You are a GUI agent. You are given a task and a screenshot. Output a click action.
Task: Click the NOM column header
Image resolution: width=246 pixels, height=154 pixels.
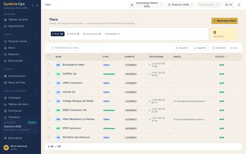coord(58,57)
